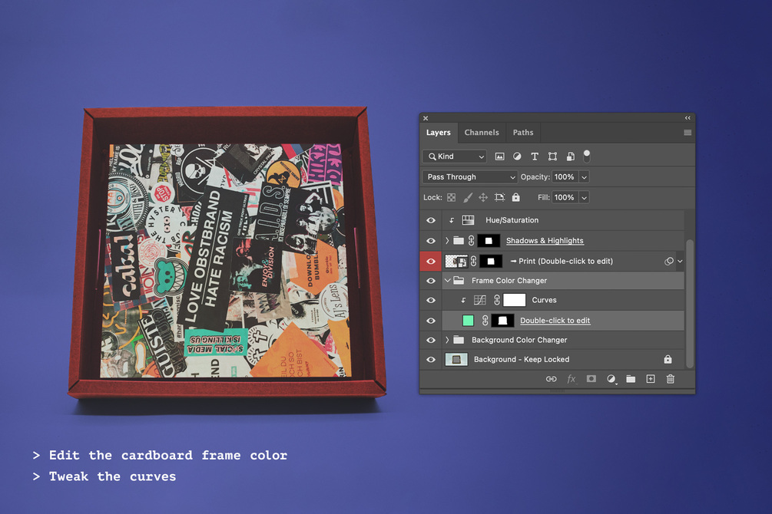Select Shadows & Highlights layer name
Image resolution: width=772 pixels, height=514 pixels.
[545, 241]
